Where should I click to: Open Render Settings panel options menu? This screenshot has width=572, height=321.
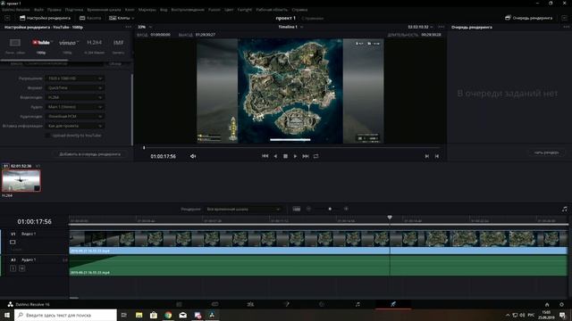128,27
